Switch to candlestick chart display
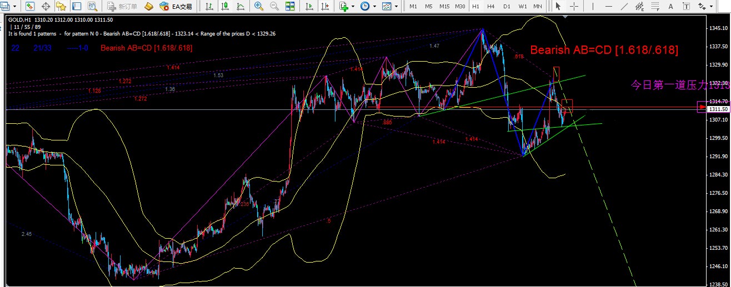 [x=224, y=7]
